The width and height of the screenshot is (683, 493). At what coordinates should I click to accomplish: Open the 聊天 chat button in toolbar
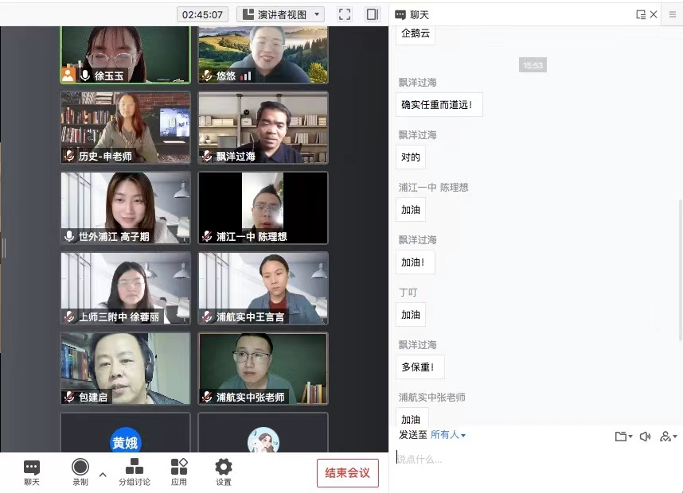[32, 472]
